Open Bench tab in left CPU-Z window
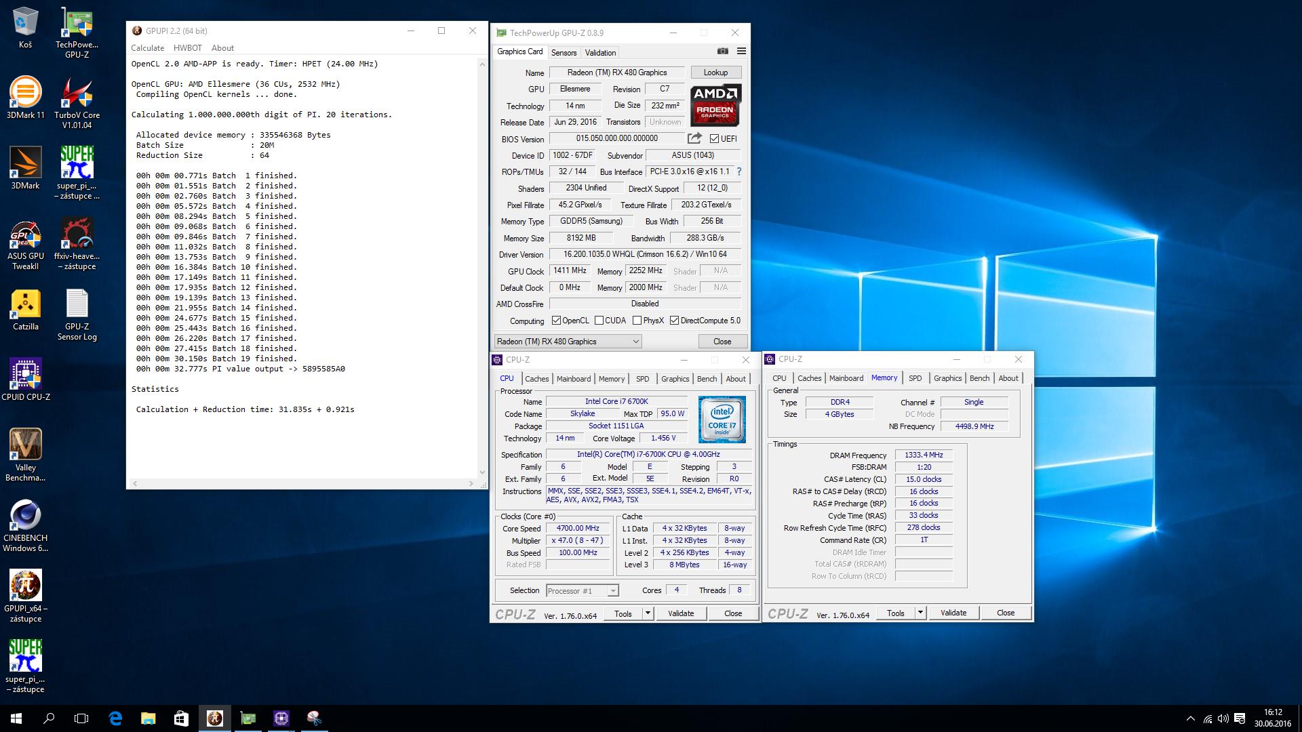The height and width of the screenshot is (732, 1302). point(707,379)
